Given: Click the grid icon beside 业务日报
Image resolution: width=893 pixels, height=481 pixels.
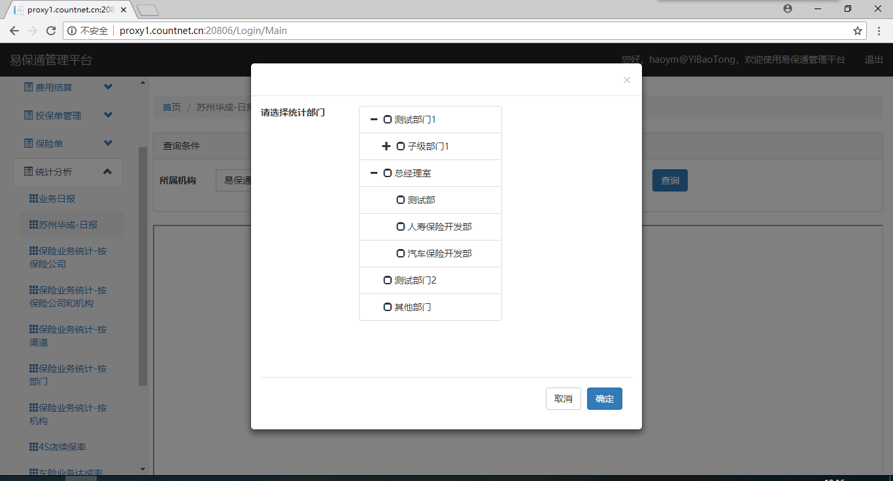Looking at the screenshot, I should (34, 199).
